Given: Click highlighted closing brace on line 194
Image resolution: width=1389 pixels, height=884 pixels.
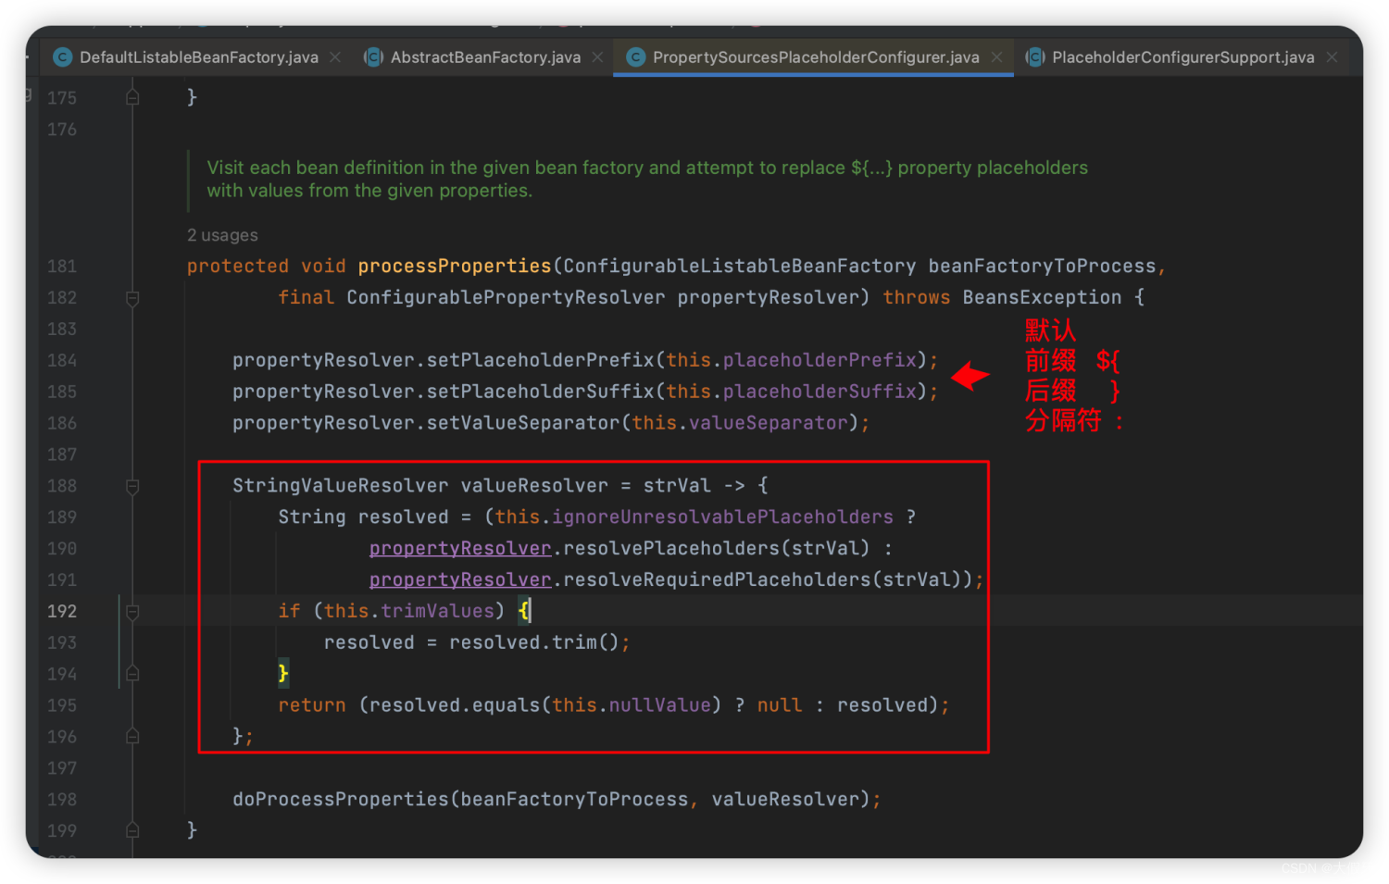Looking at the screenshot, I should tap(283, 674).
